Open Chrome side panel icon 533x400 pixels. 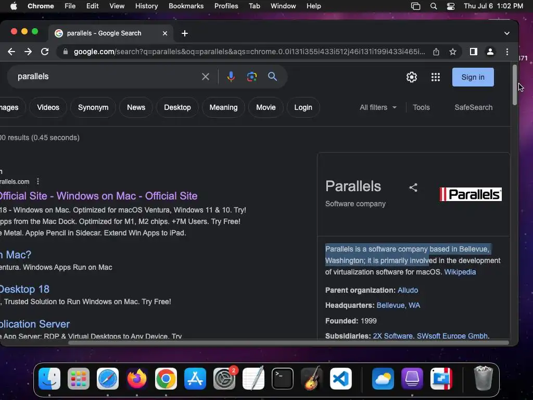click(473, 52)
